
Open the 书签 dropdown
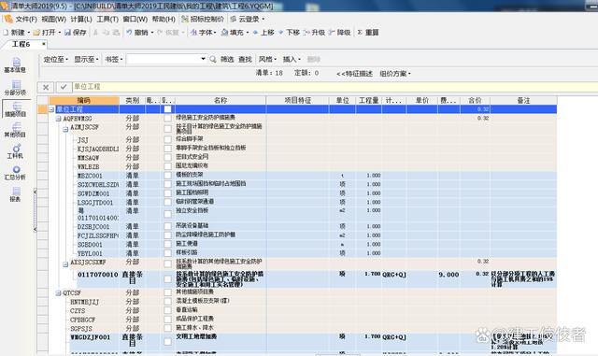114,59
